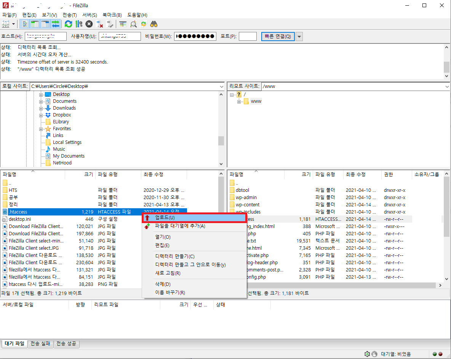Screen dimensions: 451x359
Task: Choose 편집(E) in the context menu
Action: click(194, 246)
